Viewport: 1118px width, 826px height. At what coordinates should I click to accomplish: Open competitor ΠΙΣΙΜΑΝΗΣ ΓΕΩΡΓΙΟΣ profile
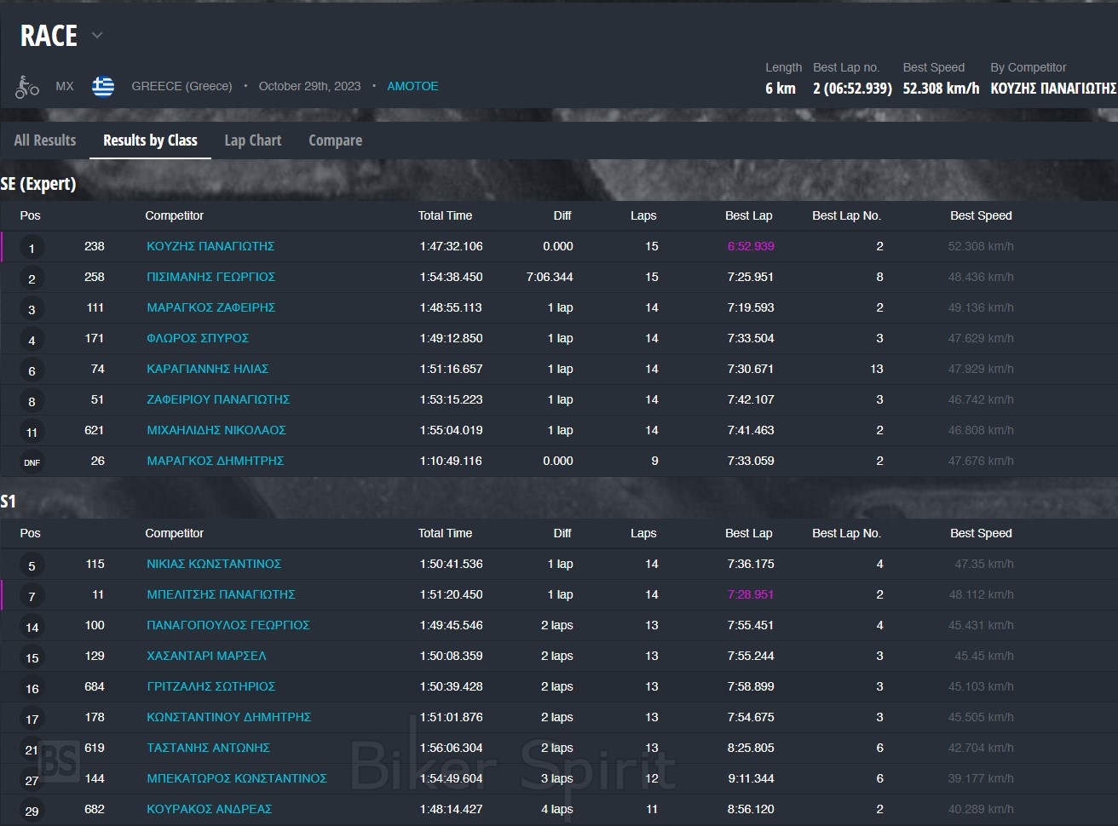point(210,277)
